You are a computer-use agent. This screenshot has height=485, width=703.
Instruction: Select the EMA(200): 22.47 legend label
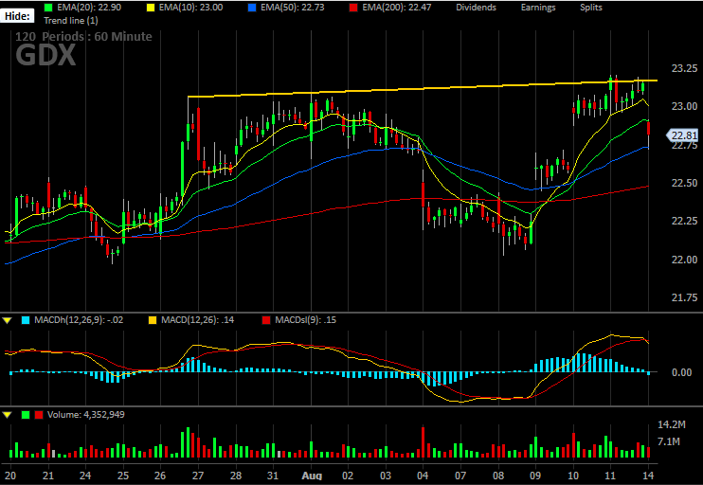(396, 8)
